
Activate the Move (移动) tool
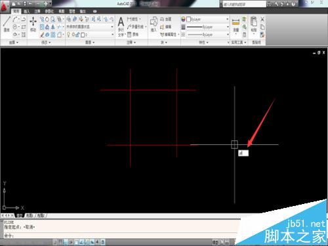(33, 24)
